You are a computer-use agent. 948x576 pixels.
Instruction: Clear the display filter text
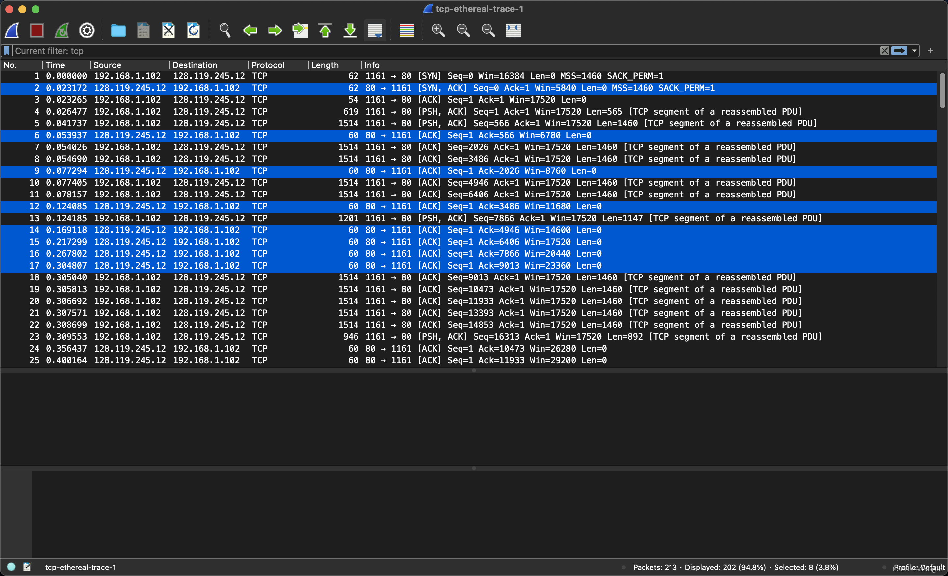coord(884,51)
